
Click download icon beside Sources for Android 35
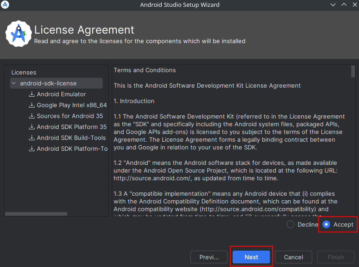tap(32, 116)
